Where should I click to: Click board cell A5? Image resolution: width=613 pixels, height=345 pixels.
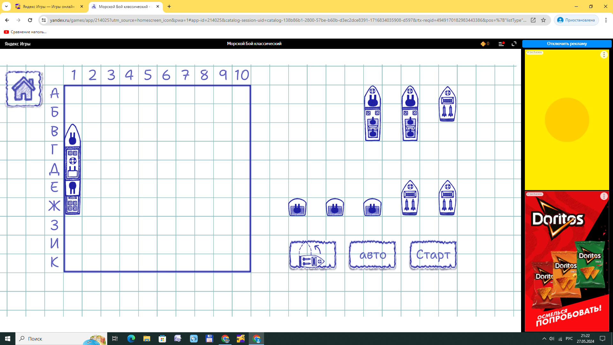148,94
